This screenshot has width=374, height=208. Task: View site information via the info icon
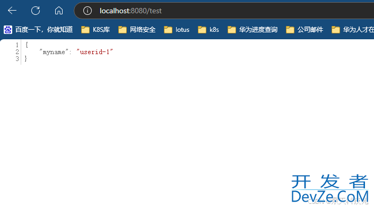tap(88, 11)
